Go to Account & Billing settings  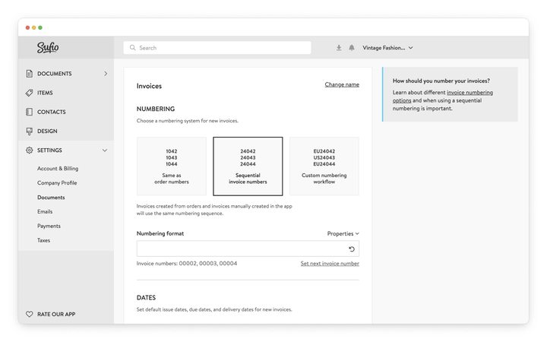pos(58,169)
